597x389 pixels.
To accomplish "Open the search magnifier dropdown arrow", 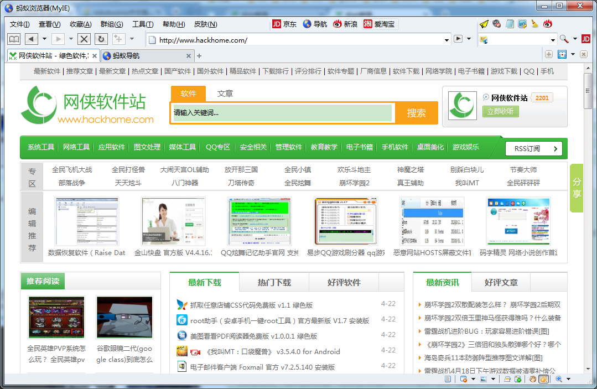I will 575,39.
